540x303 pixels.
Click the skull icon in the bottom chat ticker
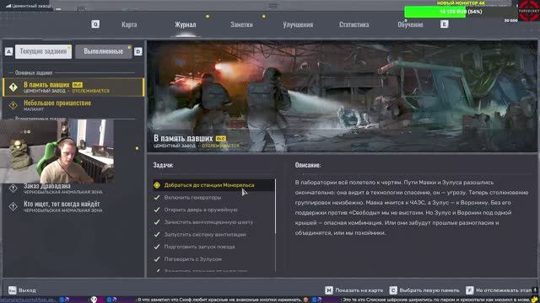tap(94, 300)
